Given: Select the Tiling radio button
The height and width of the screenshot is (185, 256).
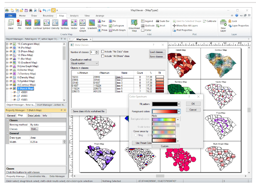Looking at the screenshot, I should pyautogui.click(x=136, y=135).
